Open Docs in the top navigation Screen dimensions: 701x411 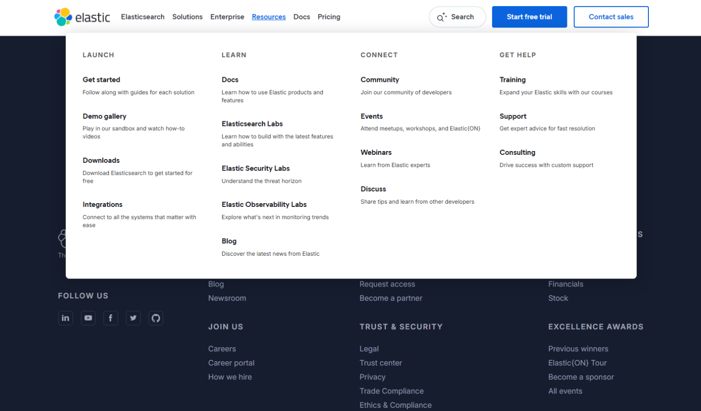click(302, 17)
